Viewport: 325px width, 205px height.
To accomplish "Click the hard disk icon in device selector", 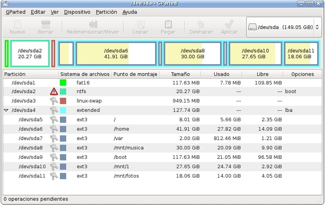I will click(x=253, y=27).
